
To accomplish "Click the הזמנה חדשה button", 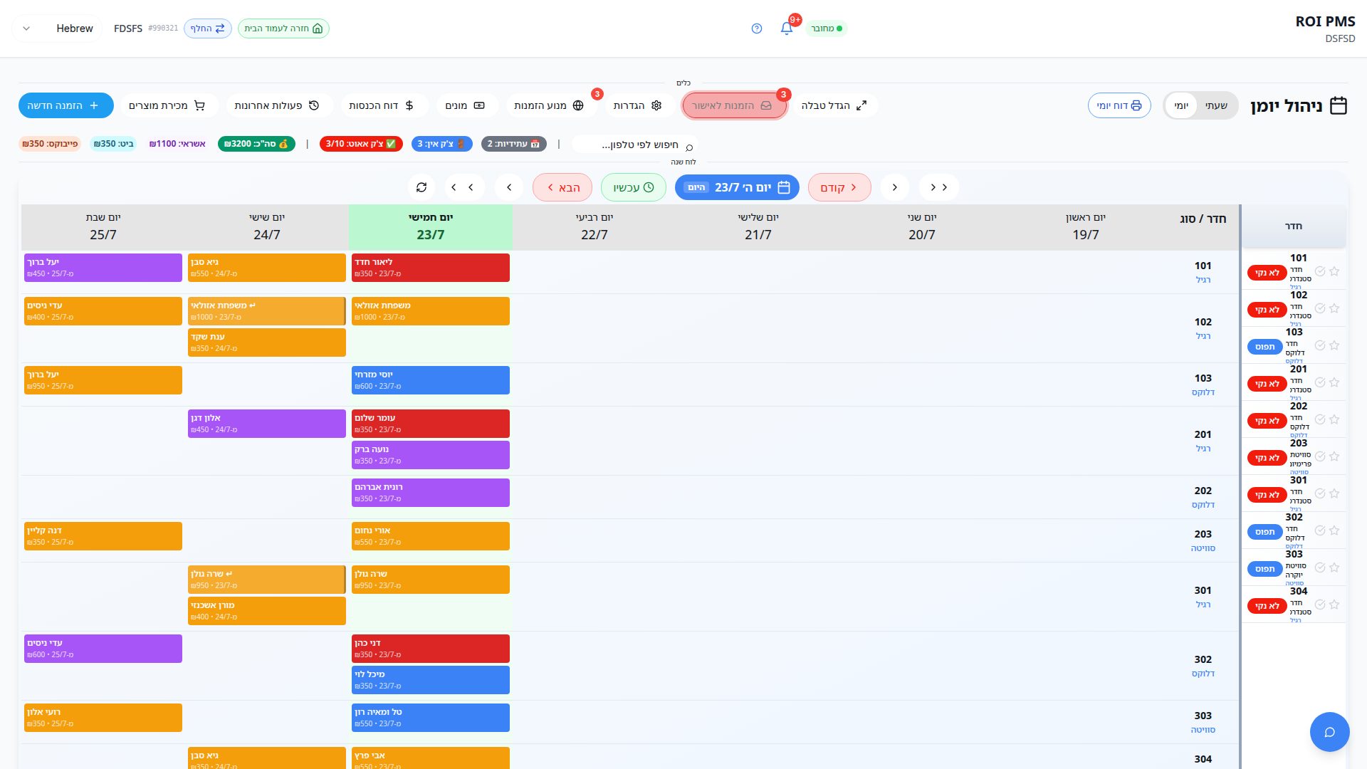I will (x=66, y=105).
